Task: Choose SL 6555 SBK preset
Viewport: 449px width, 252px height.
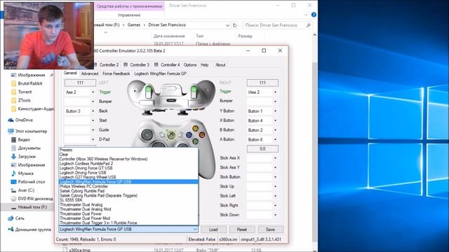Action: point(128,200)
